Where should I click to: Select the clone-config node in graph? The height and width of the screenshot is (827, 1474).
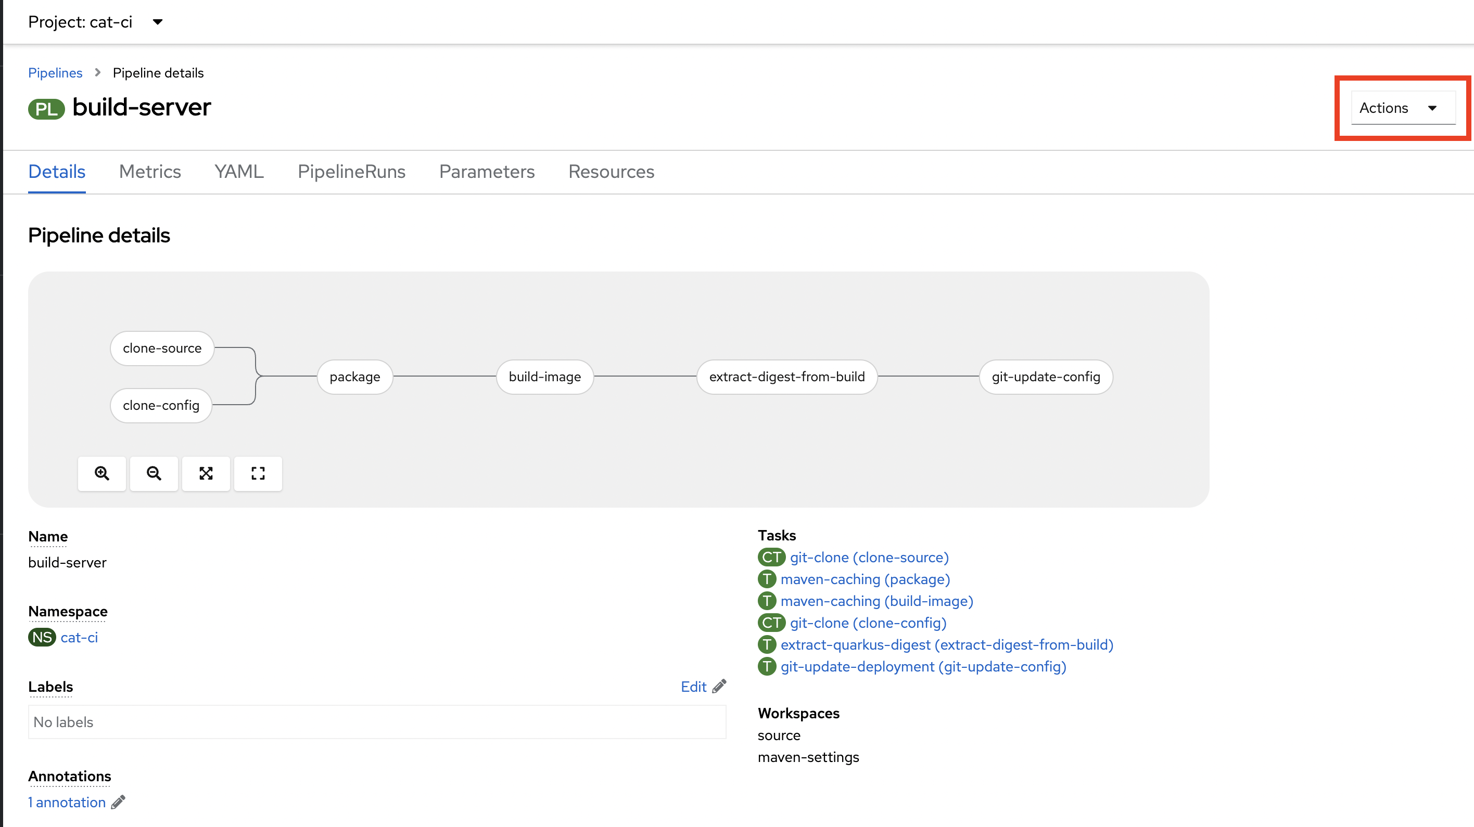pyautogui.click(x=161, y=405)
